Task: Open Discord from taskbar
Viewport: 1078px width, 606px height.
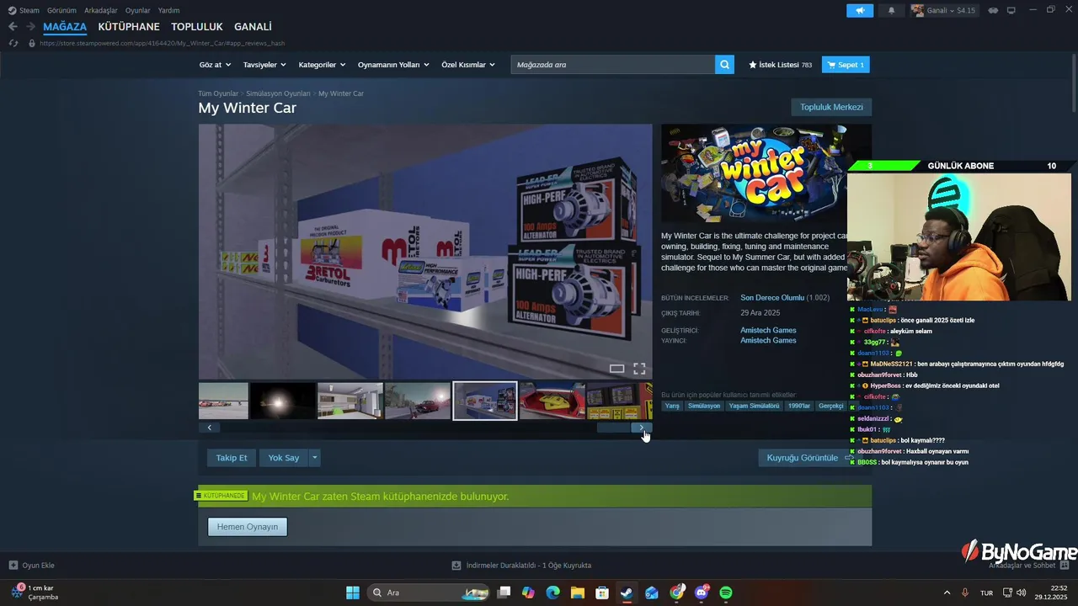Action: tap(702, 593)
